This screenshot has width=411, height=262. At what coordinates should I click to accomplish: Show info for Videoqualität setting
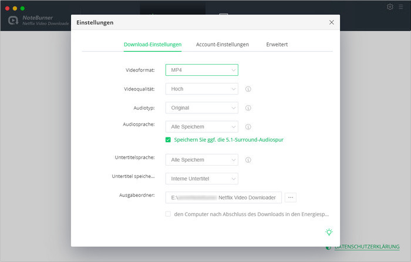(248, 89)
